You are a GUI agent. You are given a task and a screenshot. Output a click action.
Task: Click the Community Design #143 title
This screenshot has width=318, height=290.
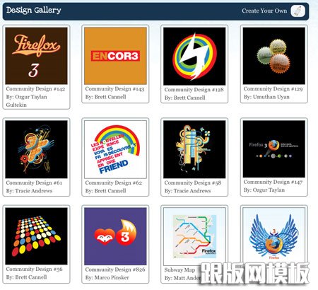coord(114,89)
